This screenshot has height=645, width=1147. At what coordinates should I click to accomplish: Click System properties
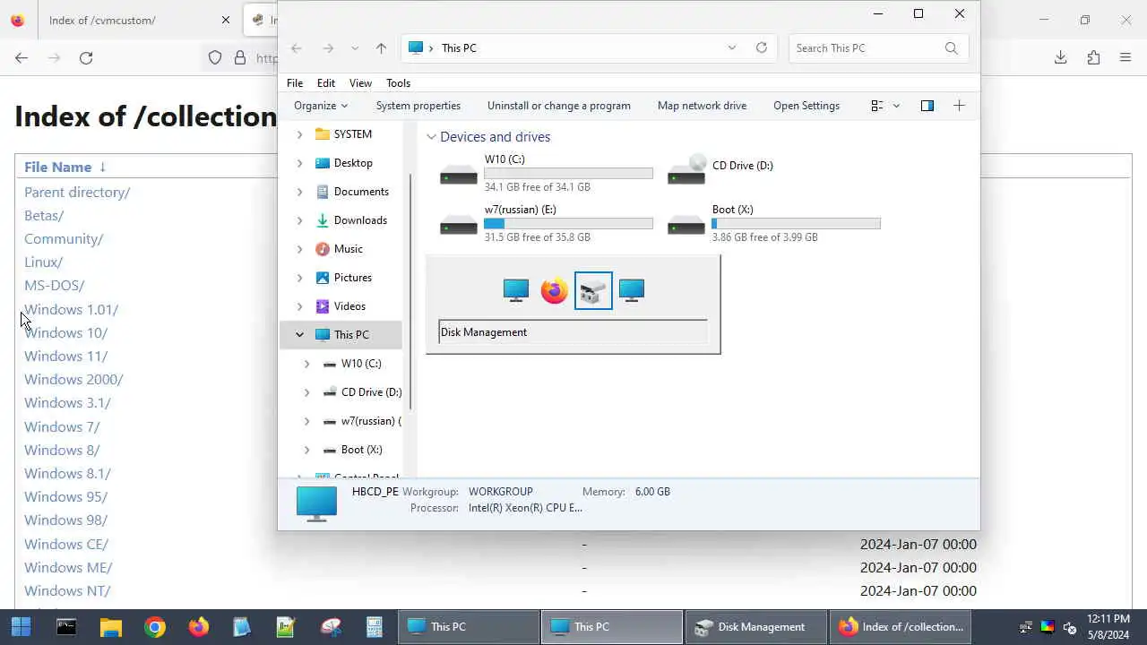tap(418, 106)
